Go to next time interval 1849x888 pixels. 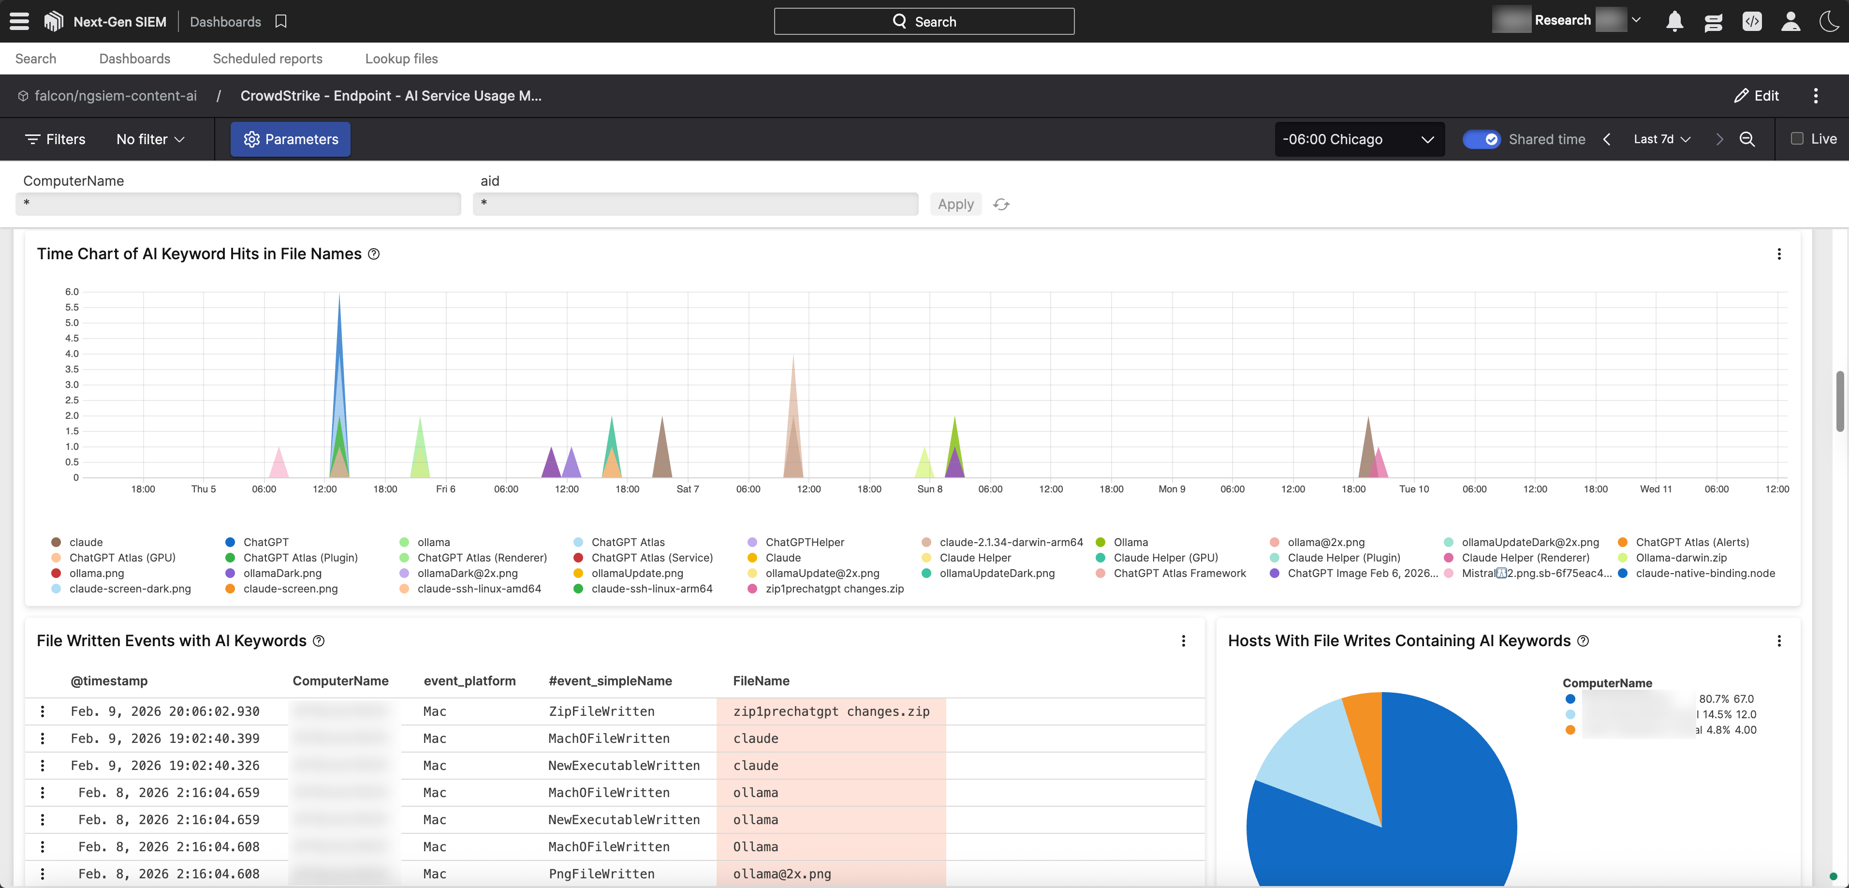[1719, 139]
